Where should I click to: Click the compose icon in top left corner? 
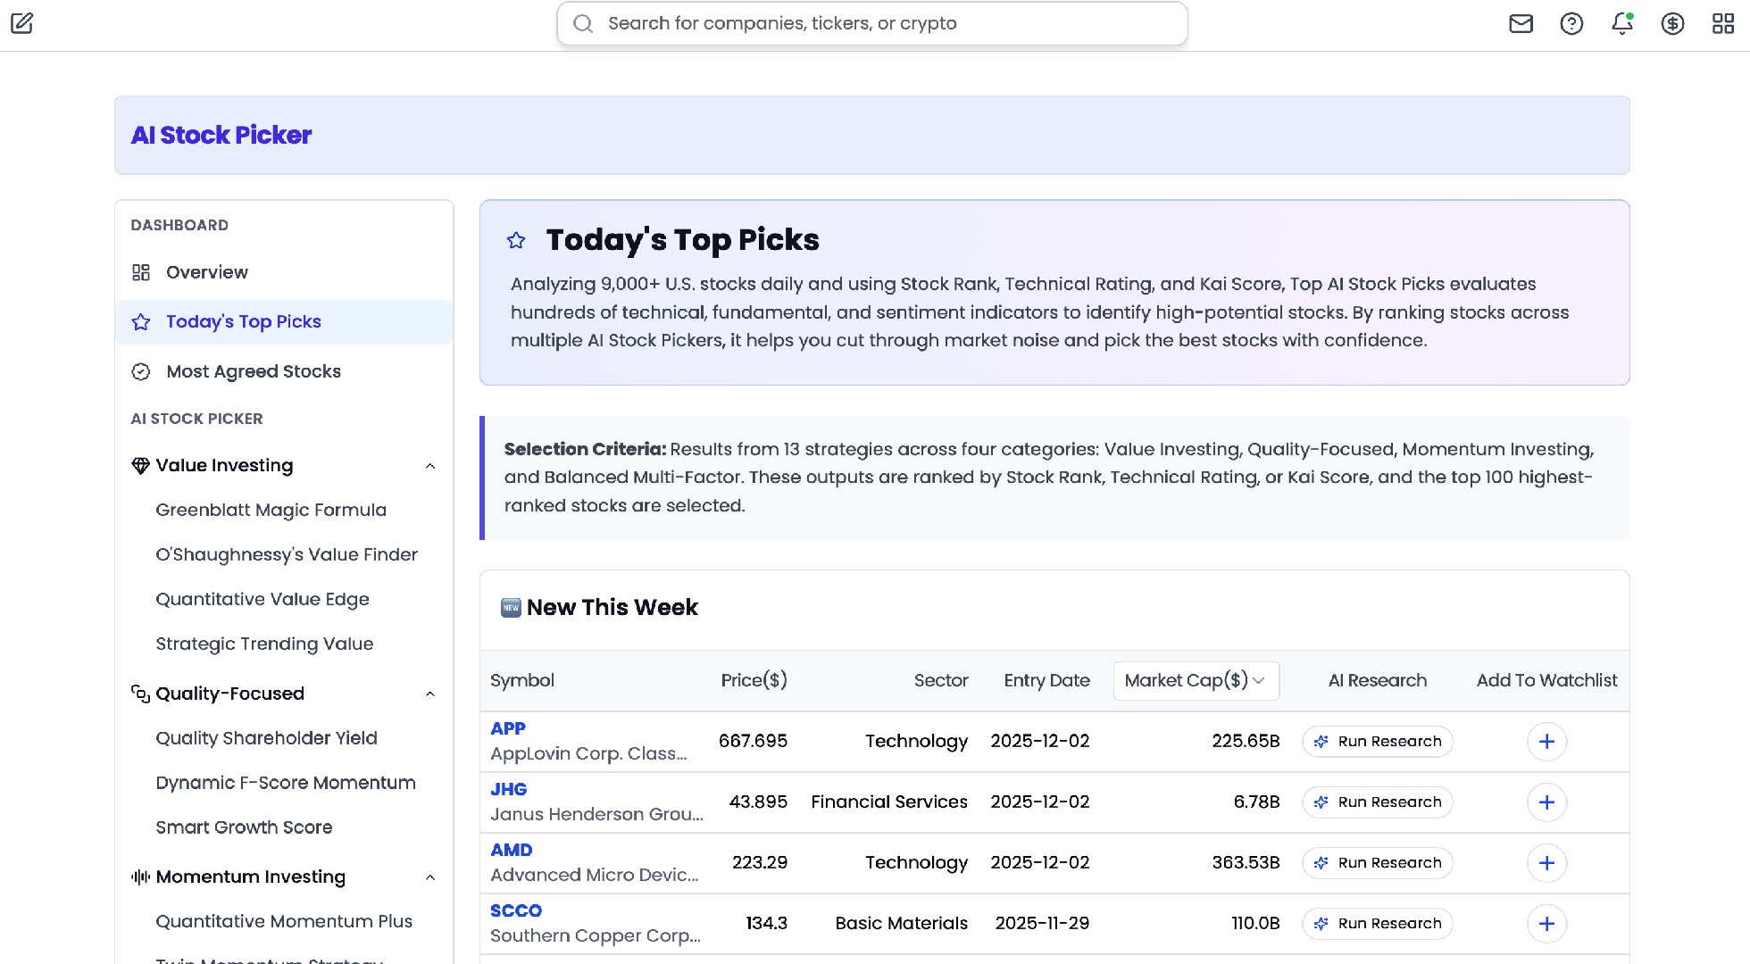(x=22, y=23)
